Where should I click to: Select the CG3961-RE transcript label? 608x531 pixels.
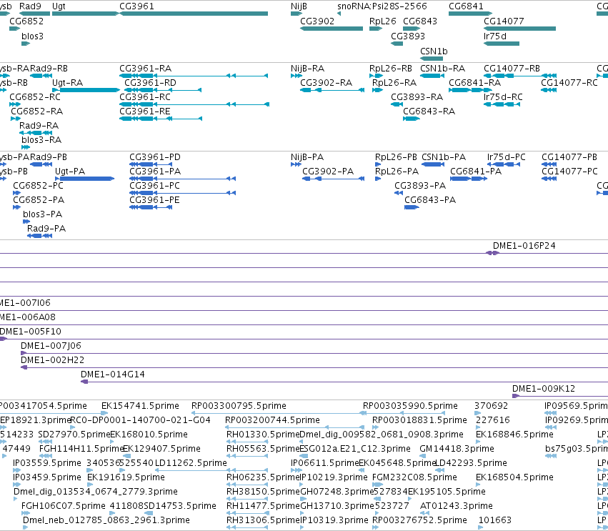(x=145, y=111)
